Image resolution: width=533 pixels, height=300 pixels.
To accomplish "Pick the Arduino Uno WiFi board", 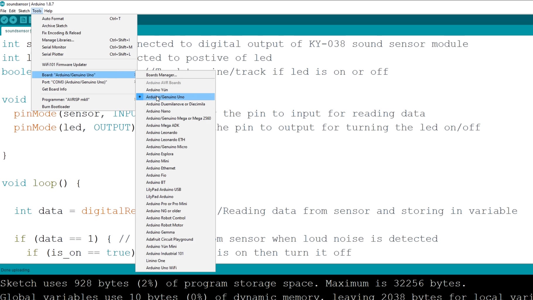I will [175, 268].
